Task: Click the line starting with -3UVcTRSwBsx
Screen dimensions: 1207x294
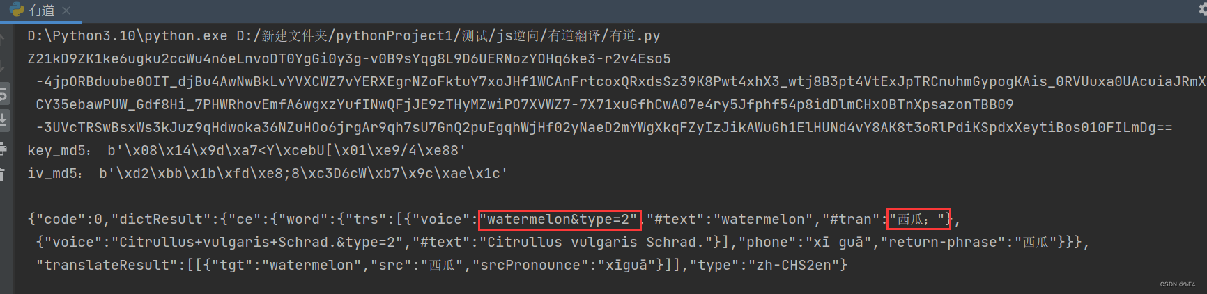Action: pyautogui.click(x=604, y=127)
